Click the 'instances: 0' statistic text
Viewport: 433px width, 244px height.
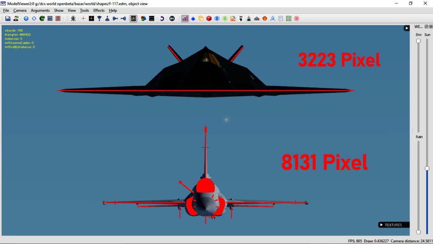13,39
